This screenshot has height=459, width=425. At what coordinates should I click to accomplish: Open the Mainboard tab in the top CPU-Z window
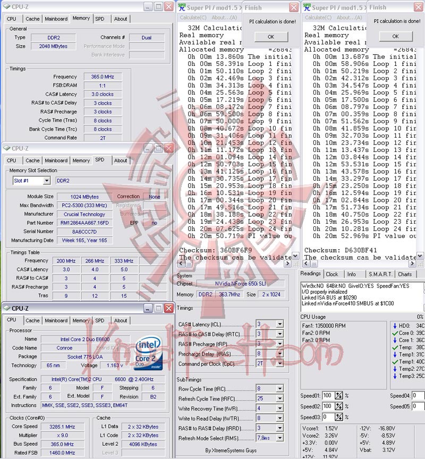point(56,19)
